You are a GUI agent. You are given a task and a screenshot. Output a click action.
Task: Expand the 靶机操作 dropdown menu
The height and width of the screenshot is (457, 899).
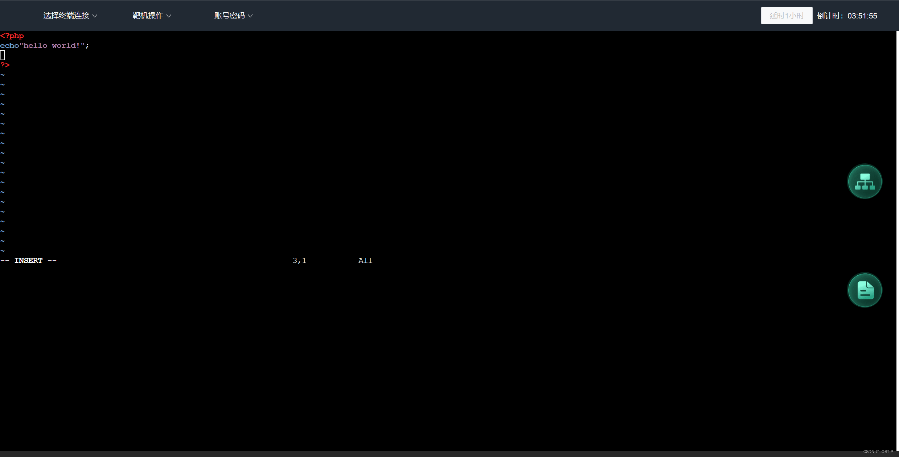[152, 16]
